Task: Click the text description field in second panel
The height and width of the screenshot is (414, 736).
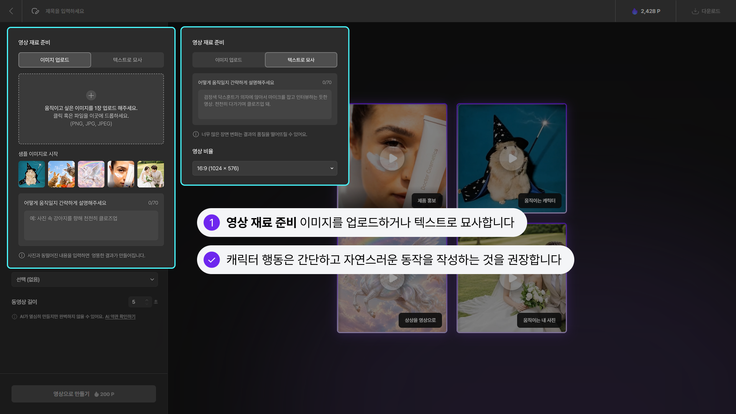Action: pyautogui.click(x=265, y=104)
